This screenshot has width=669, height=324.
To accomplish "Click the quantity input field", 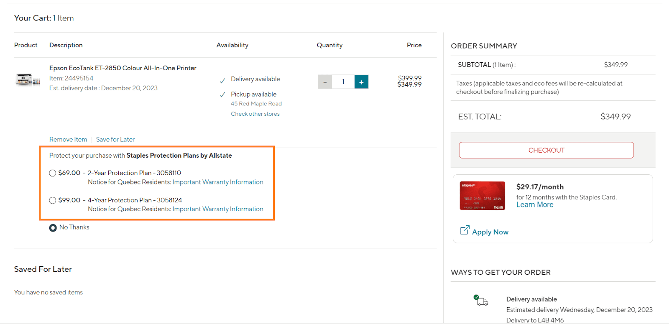I will 343,82.
